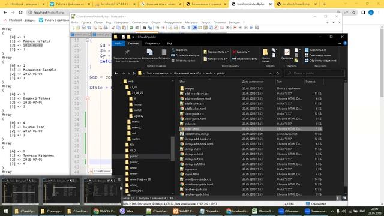Click 'Этот компьютер' breadcrumb
384x216 pixels.
157,73
